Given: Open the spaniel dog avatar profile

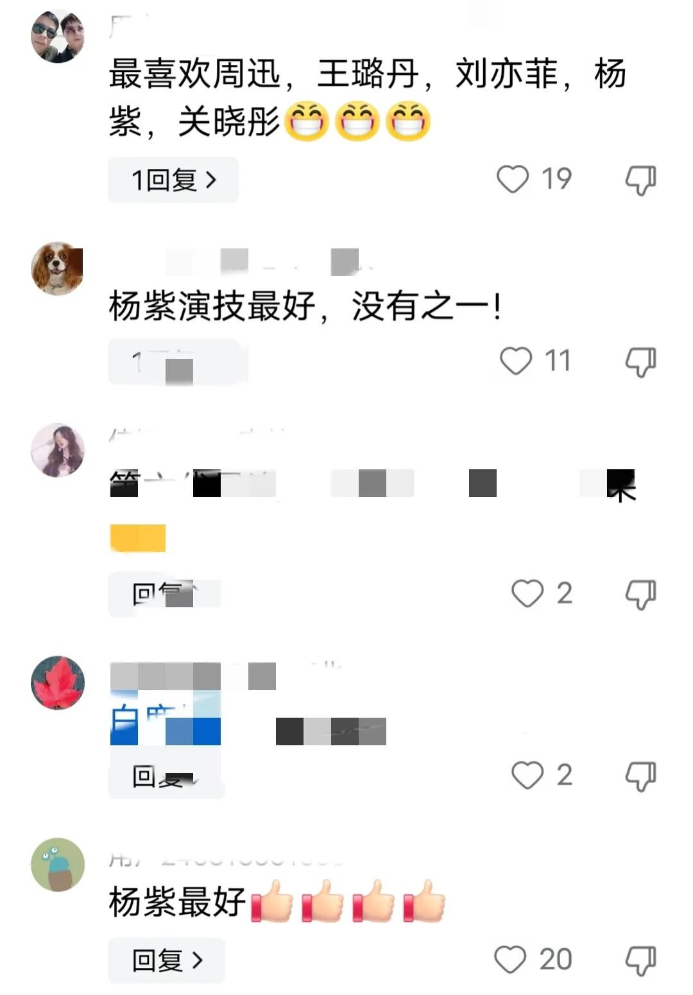Looking at the screenshot, I should 58,268.
